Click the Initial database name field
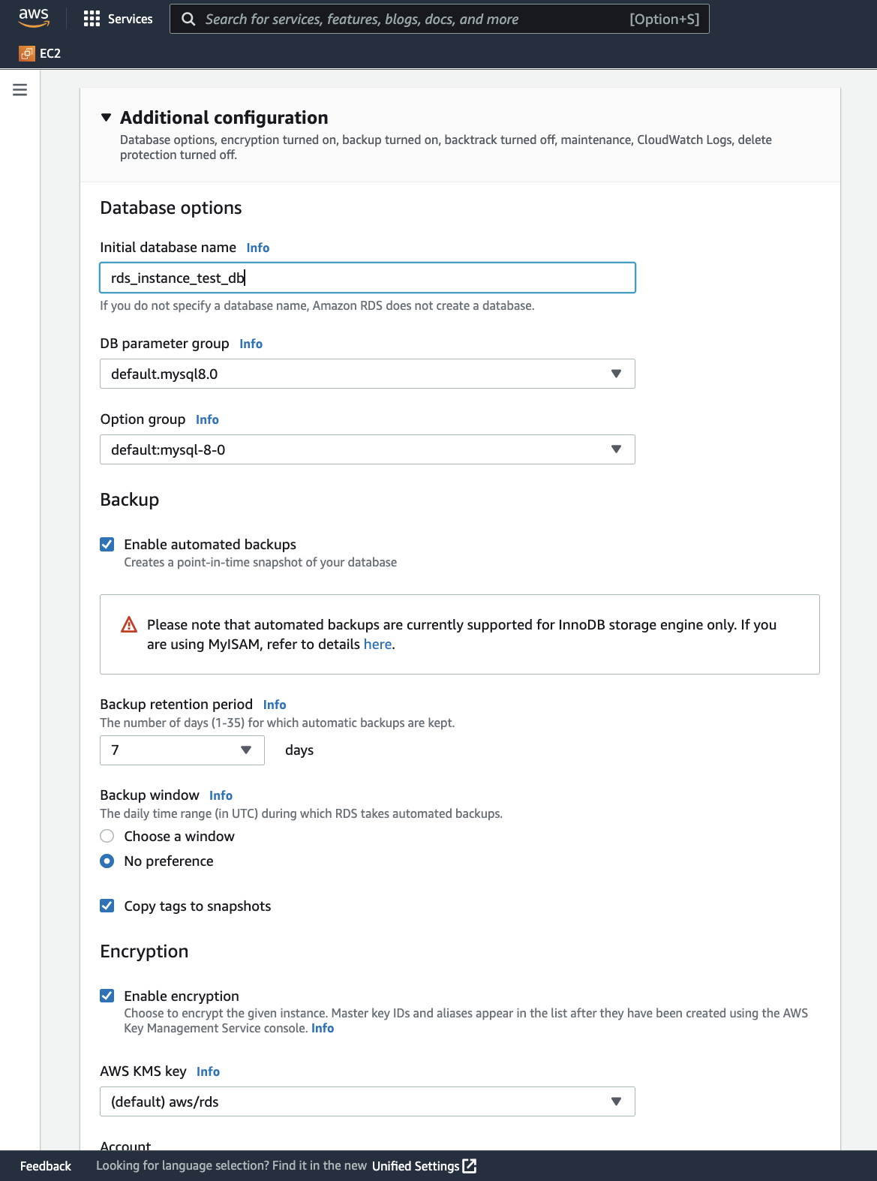This screenshot has height=1181, width=877. point(367,278)
